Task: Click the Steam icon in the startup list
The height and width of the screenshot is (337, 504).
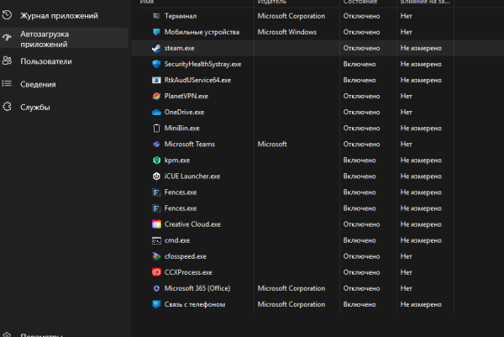Action: pos(156,48)
